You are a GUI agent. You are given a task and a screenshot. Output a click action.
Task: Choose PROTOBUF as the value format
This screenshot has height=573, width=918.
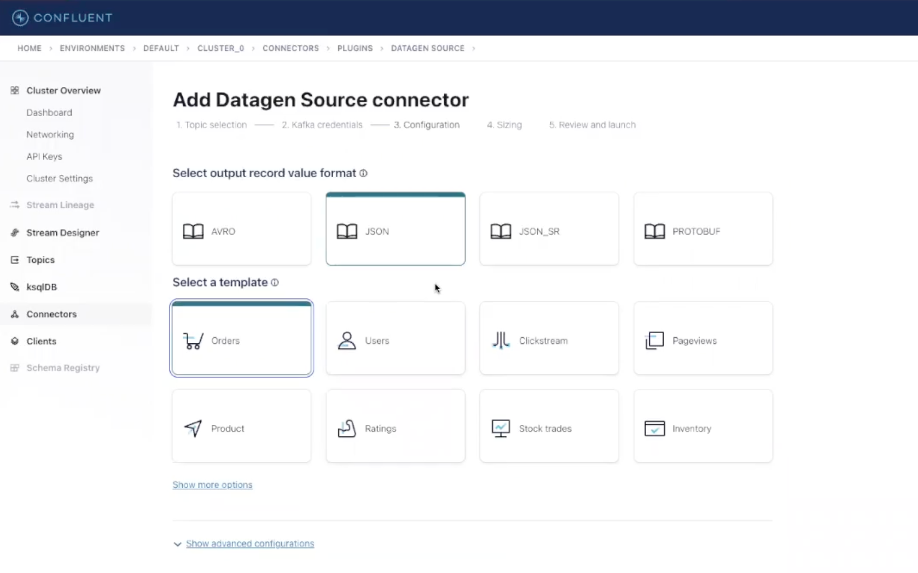point(703,229)
